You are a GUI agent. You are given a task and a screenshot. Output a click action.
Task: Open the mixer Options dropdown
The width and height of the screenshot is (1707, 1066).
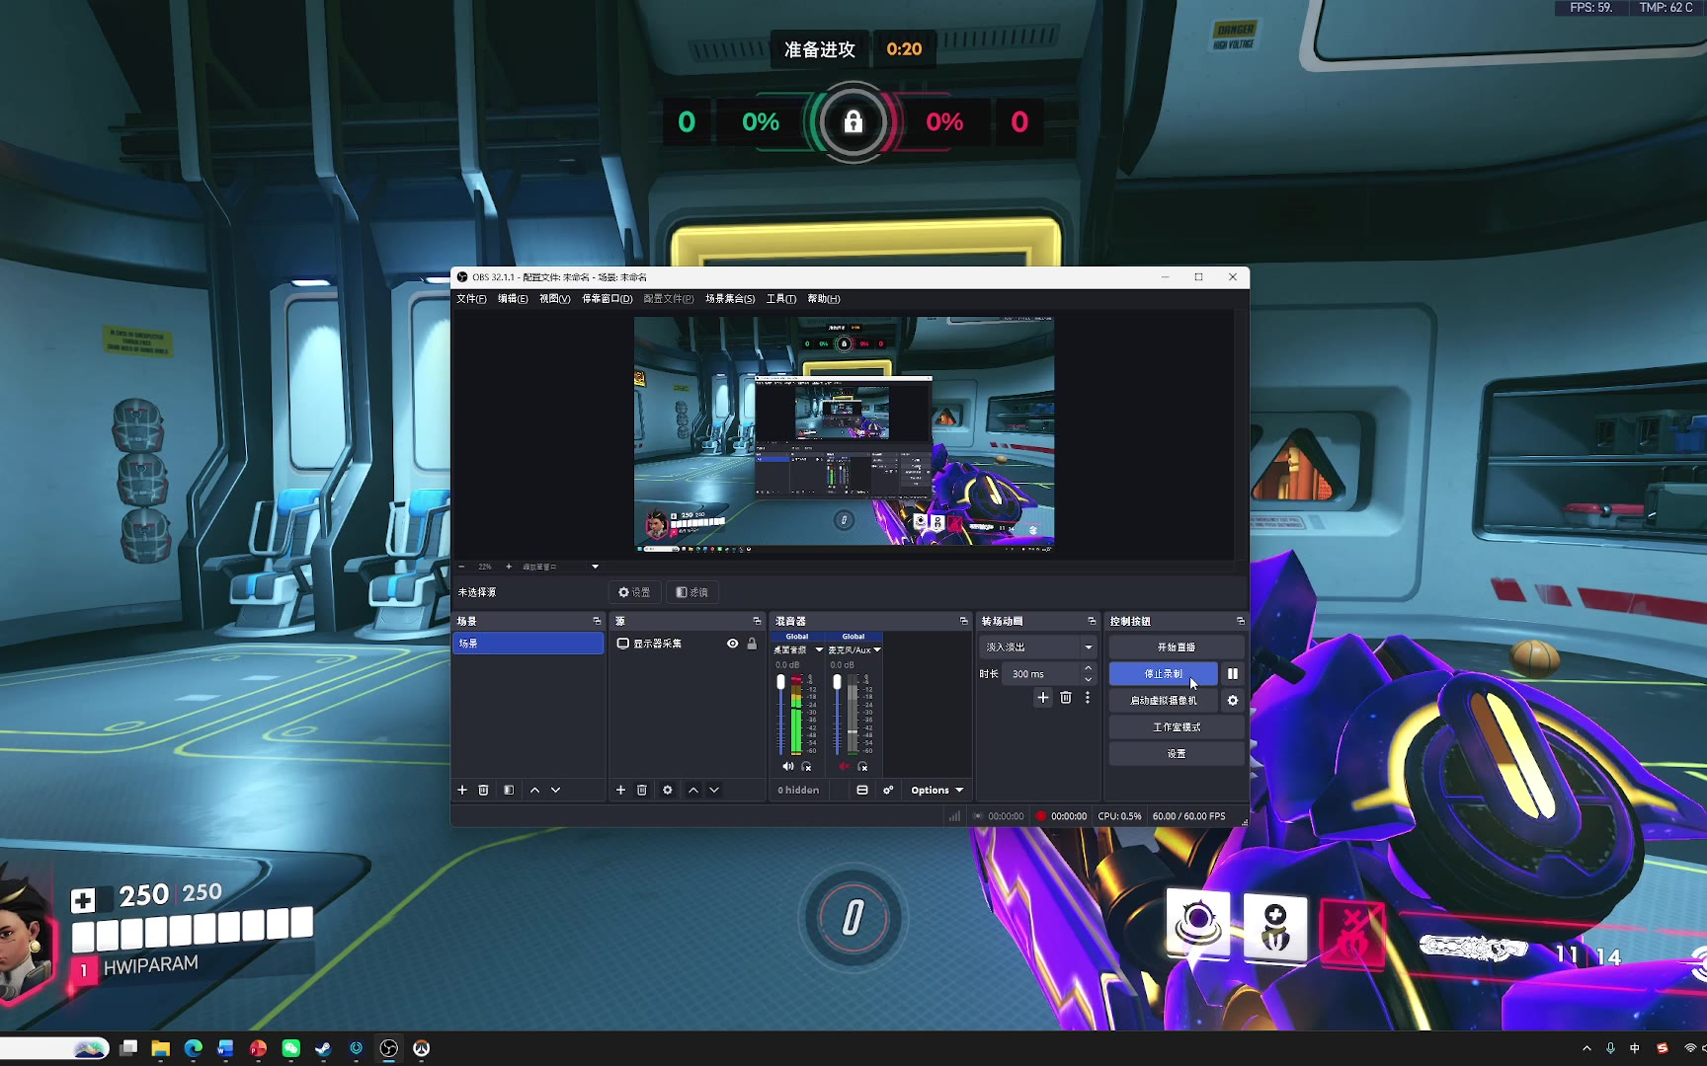pos(936,790)
